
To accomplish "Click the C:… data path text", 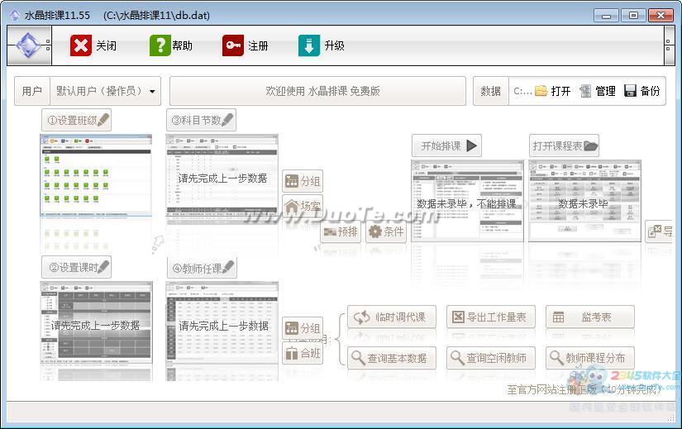I will point(522,91).
